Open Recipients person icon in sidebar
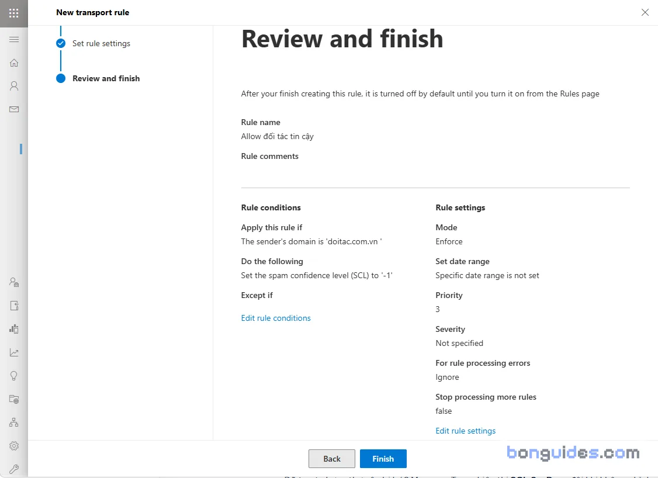658x478 pixels. pos(14,86)
